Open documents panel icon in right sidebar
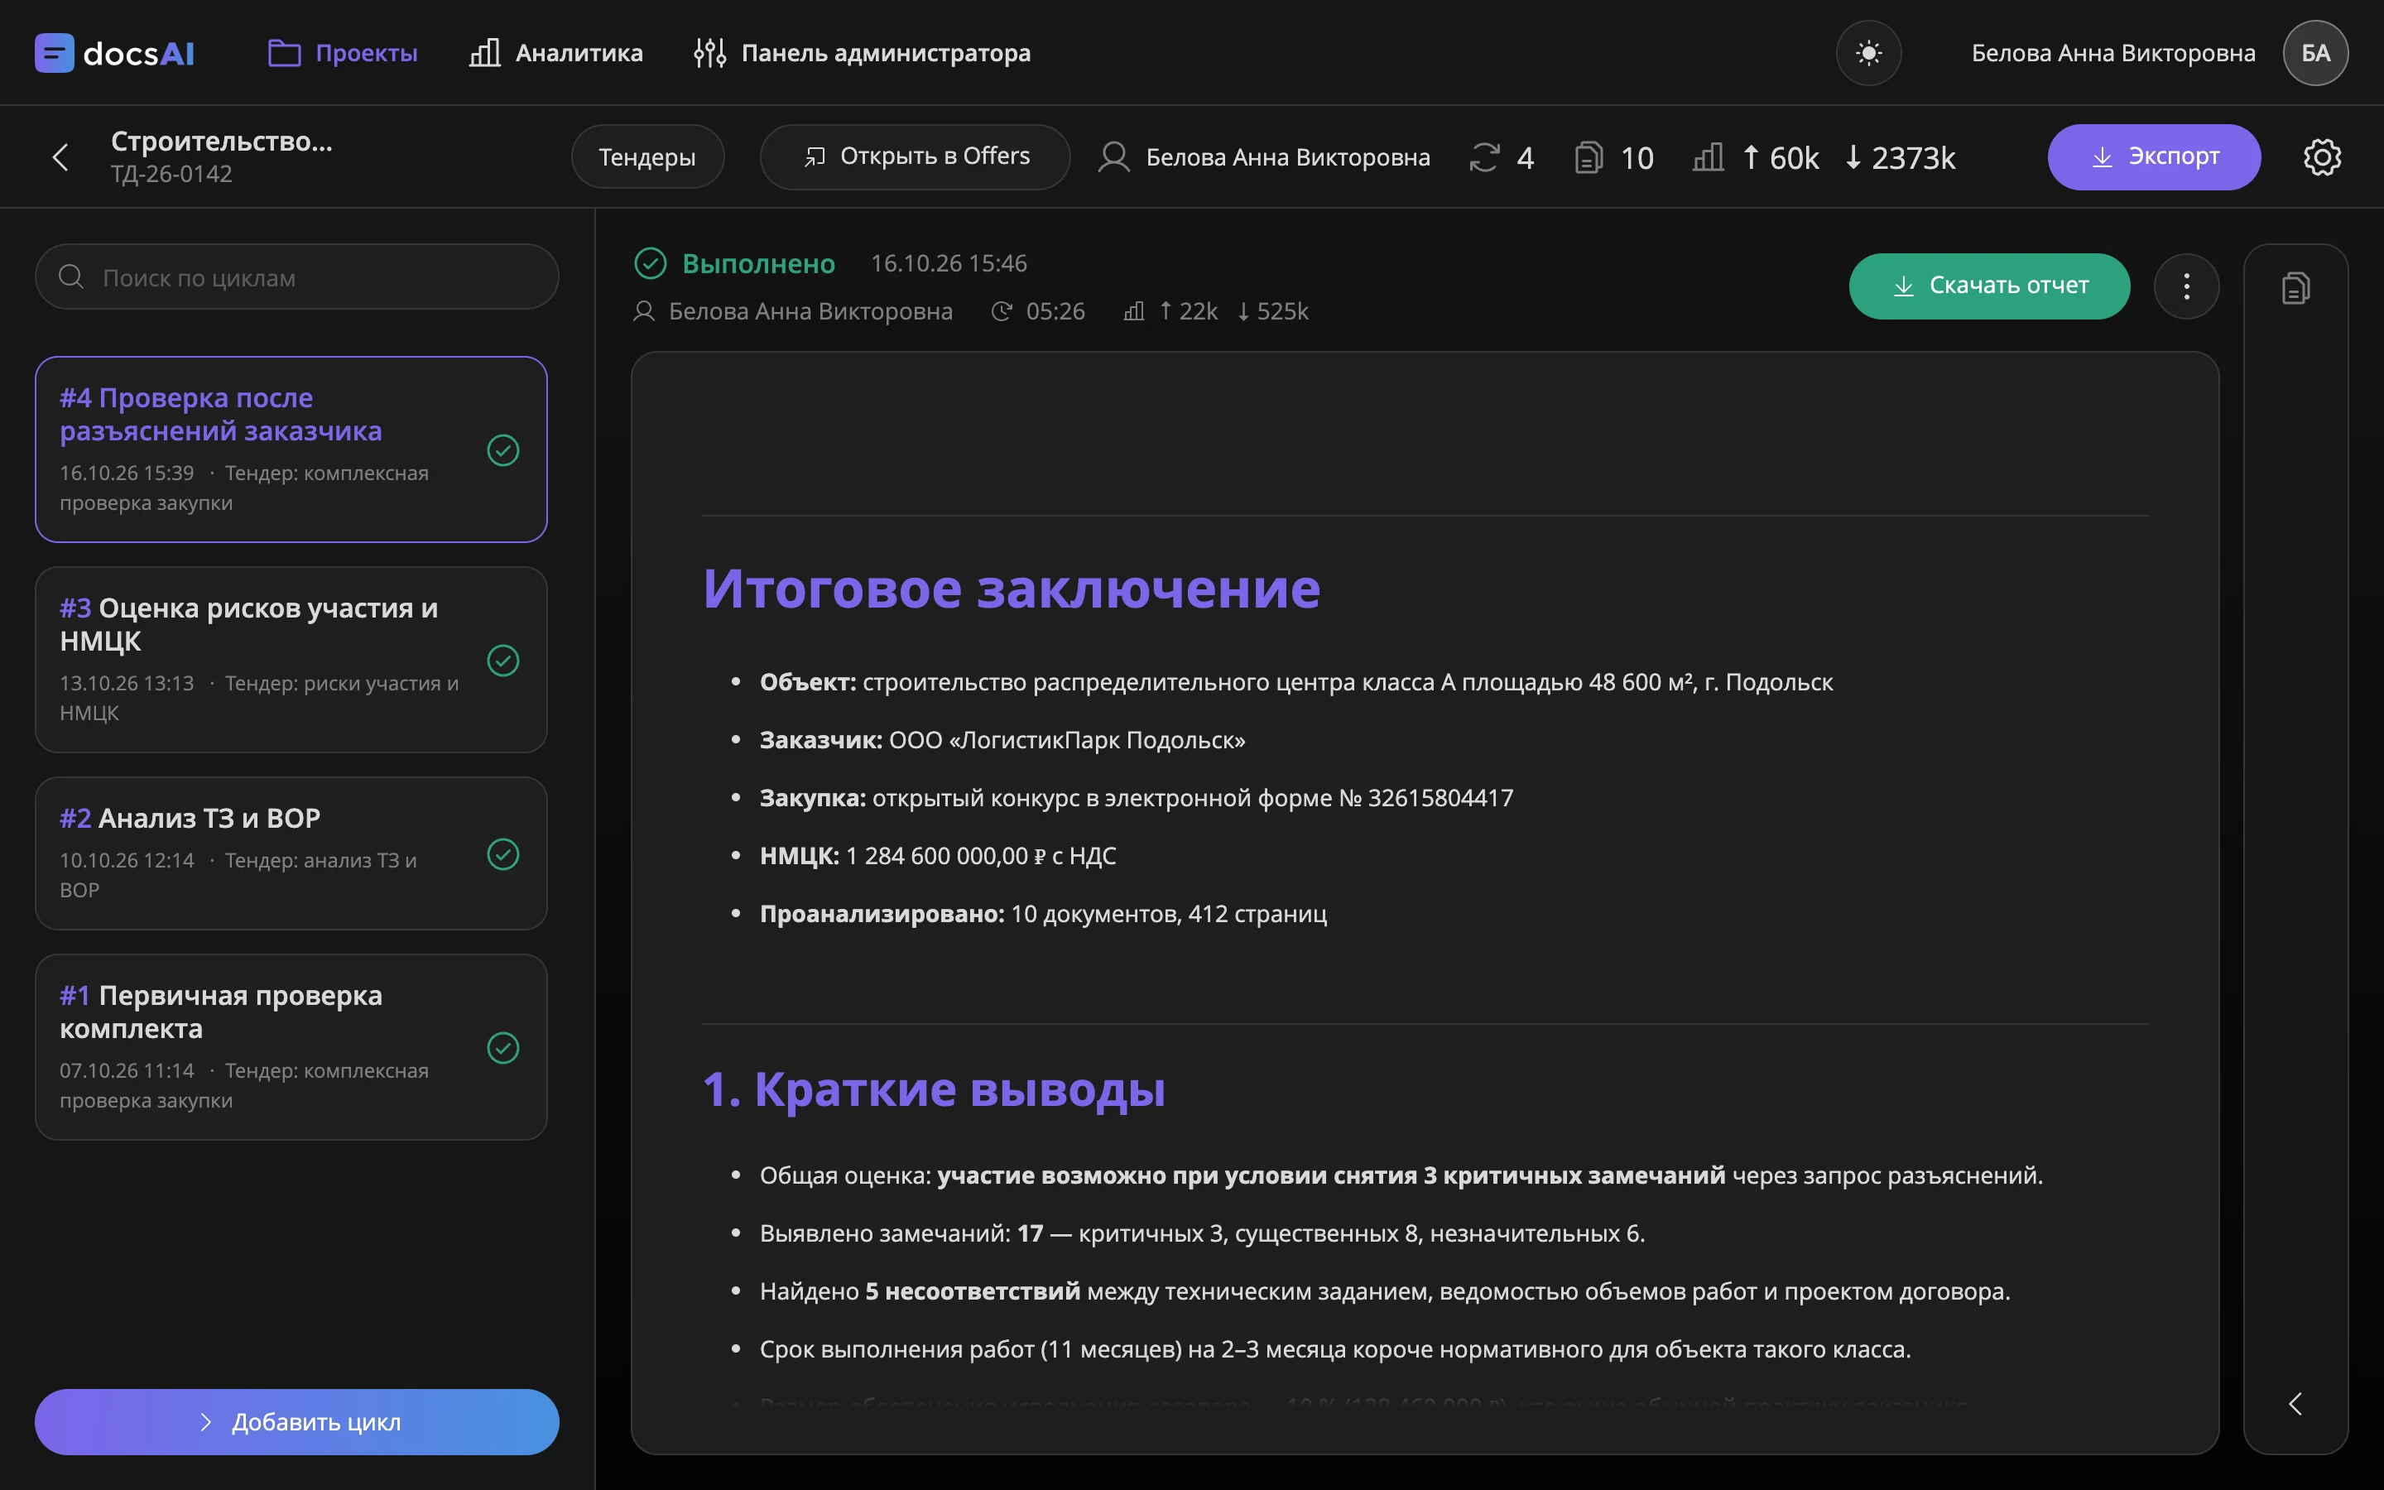2384x1490 pixels. point(2295,288)
